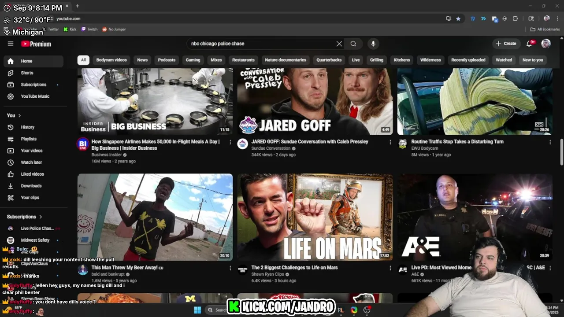Image resolution: width=564 pixels, height=317 pixels.
Task: Click the YouTube Premium logo
Action: [36, 44]
